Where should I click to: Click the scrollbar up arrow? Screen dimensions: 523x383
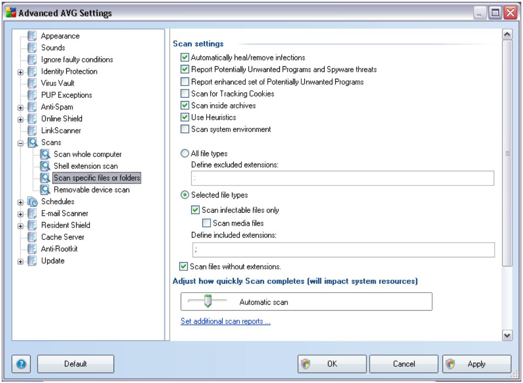click(507, 34)
